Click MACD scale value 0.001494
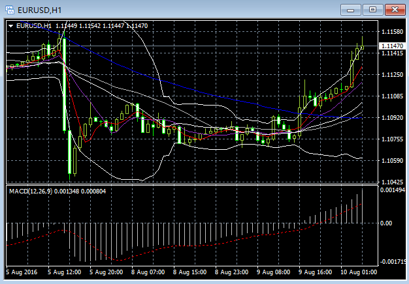This screenshot has height=284, width=409. click(393, 190)
